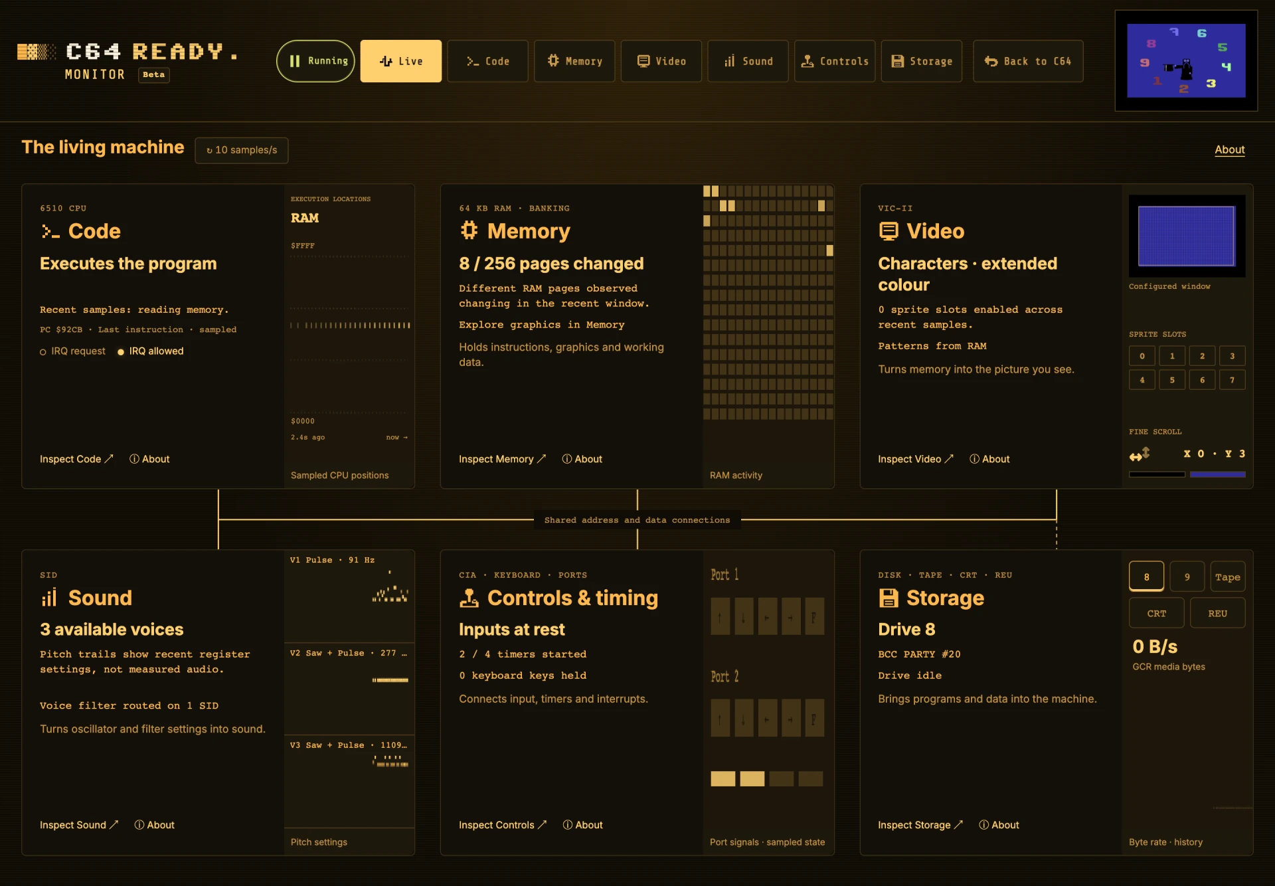
Task: Select the CRT storage button
Action: tap(1156, 613)
